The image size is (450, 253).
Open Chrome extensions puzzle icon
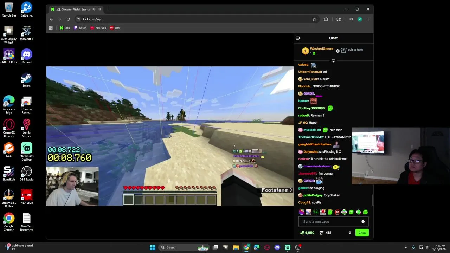tap(326, 19)
